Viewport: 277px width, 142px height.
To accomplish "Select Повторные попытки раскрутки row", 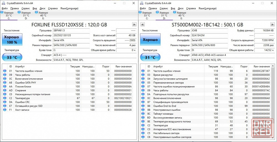I will click(206, 94).
